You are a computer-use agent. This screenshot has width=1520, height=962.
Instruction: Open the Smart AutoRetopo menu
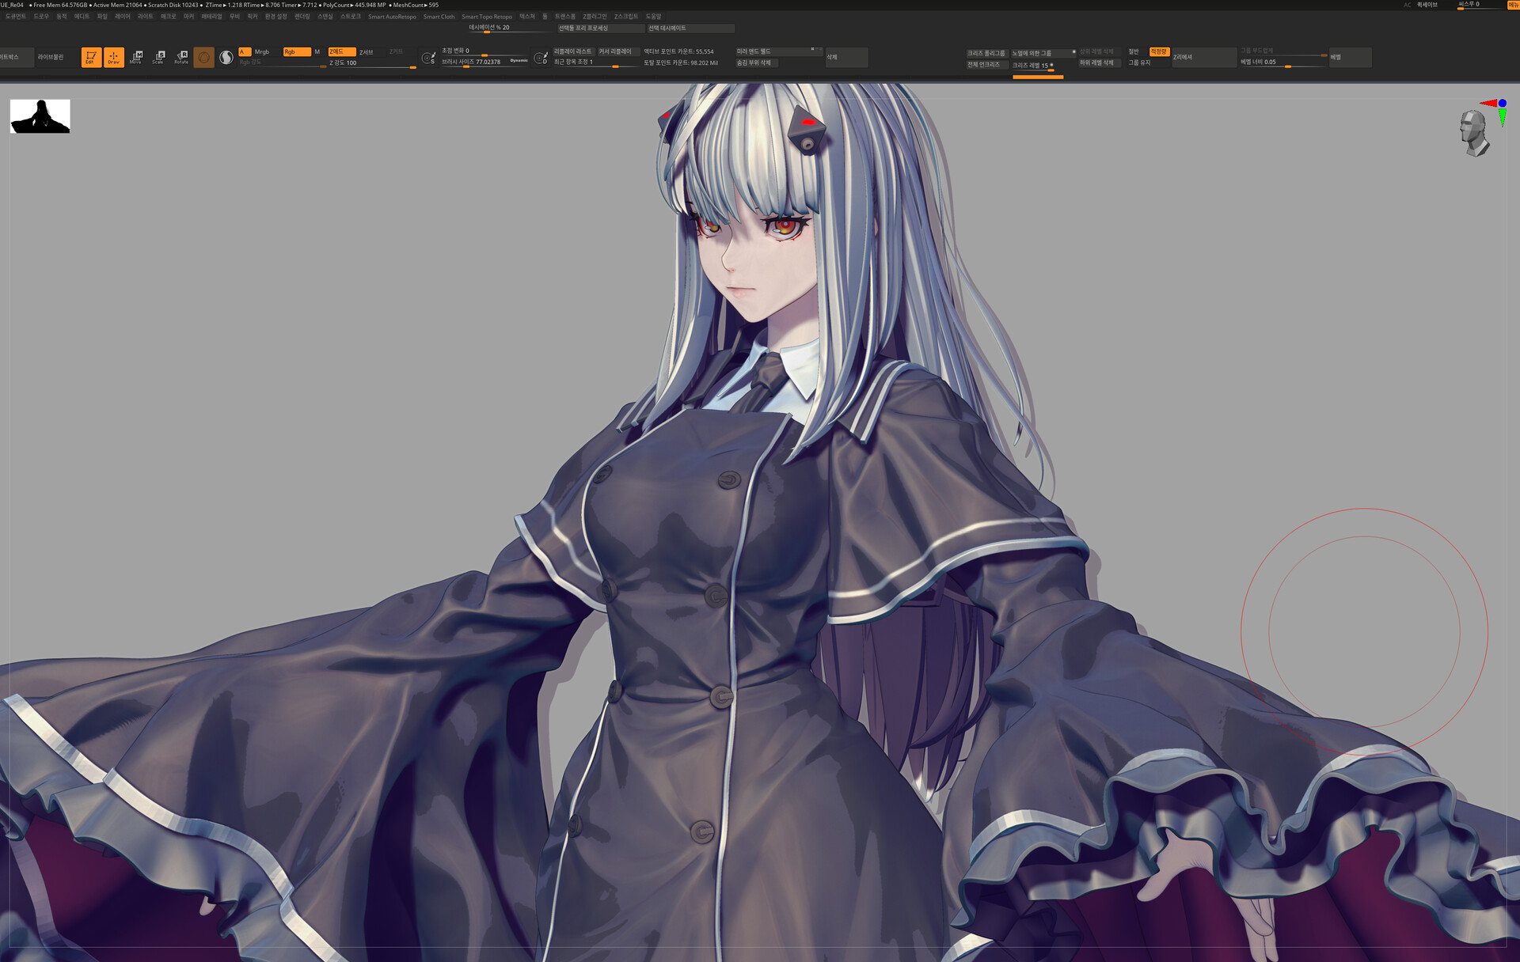click(x=392, y=17)
